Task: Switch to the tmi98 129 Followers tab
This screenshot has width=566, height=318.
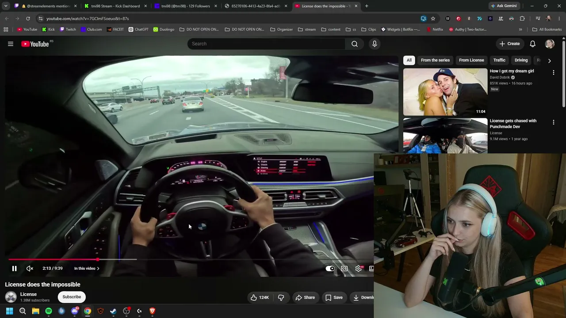Action: (x=186, y=6)
